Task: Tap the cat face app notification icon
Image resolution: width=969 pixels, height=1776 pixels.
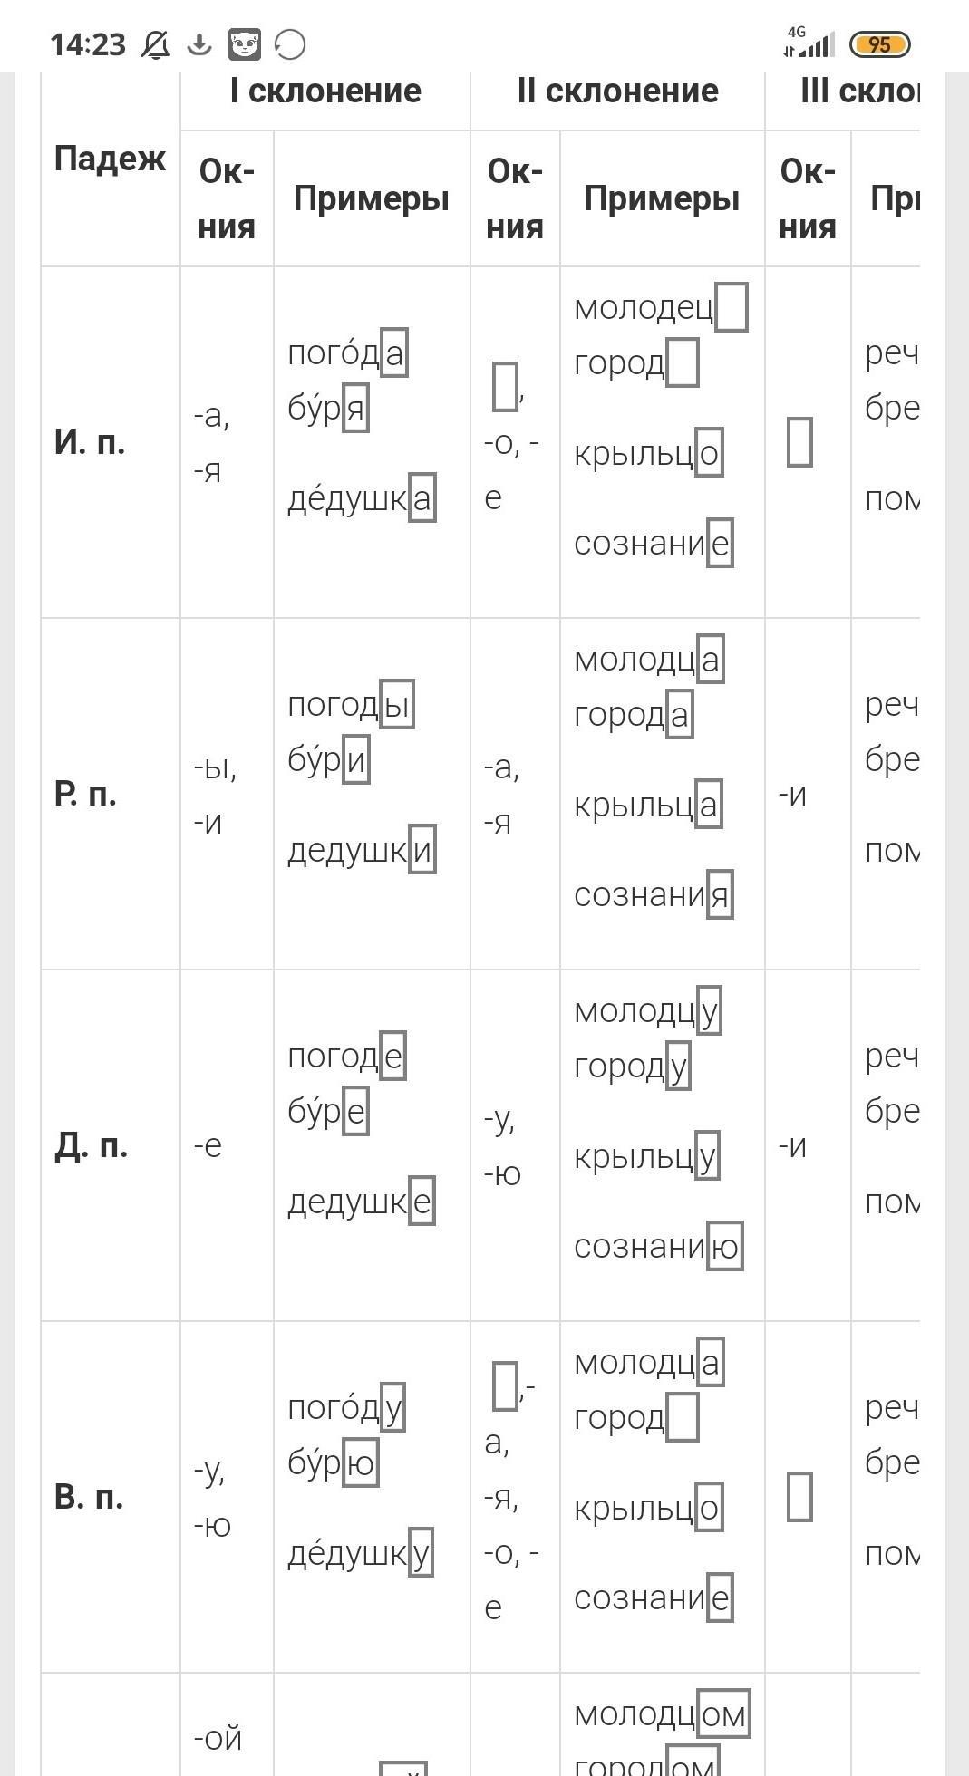Action: pyautogui.click(x=244, y=44)
